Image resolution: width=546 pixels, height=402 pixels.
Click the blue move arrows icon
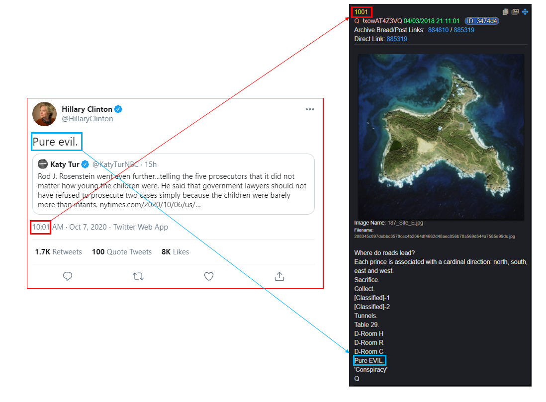[x=525, y=12]
